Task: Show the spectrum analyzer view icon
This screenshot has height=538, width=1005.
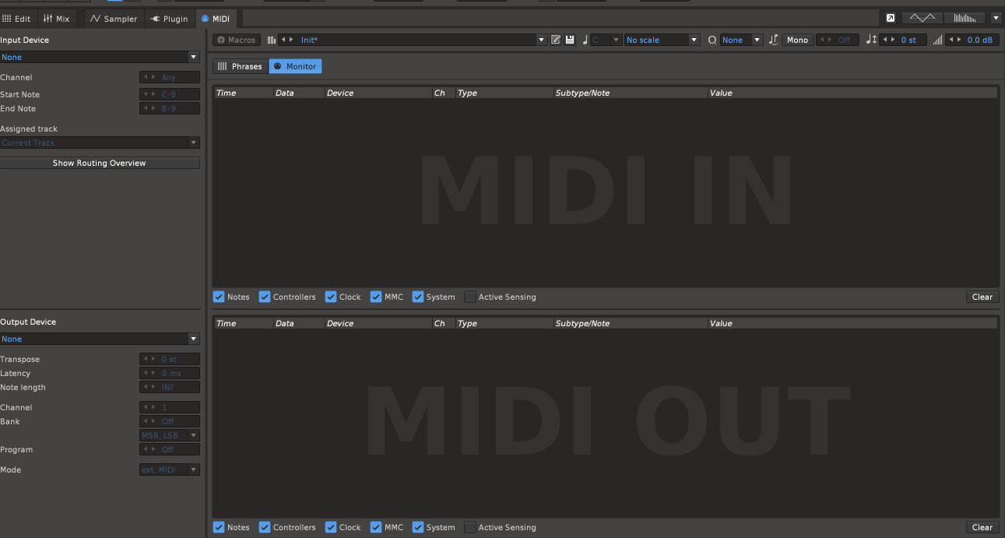Action: (965, 18)
